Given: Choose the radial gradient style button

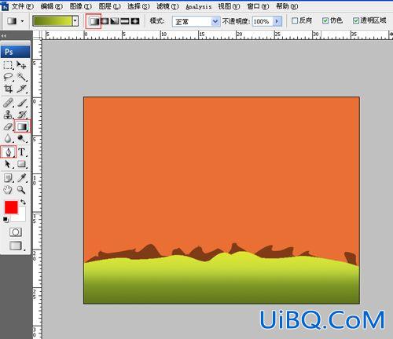Looking at the screenshot, I should pyautogui.click(x=105, y=21).
